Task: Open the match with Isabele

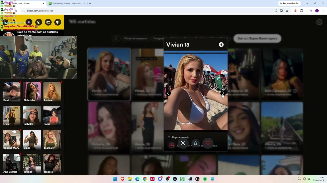Action: pyautogui.click(x=52, y=164)
